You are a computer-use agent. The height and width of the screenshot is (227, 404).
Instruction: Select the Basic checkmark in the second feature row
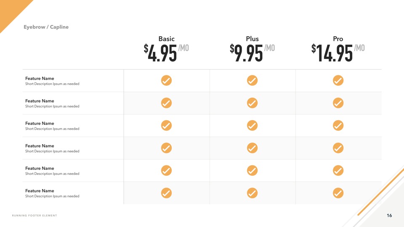point(166,103)
